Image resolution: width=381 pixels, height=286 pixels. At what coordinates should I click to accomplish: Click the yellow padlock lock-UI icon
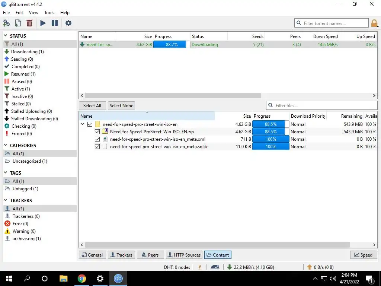pos(374,23)
